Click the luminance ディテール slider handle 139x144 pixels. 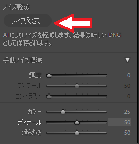(77, 86)
